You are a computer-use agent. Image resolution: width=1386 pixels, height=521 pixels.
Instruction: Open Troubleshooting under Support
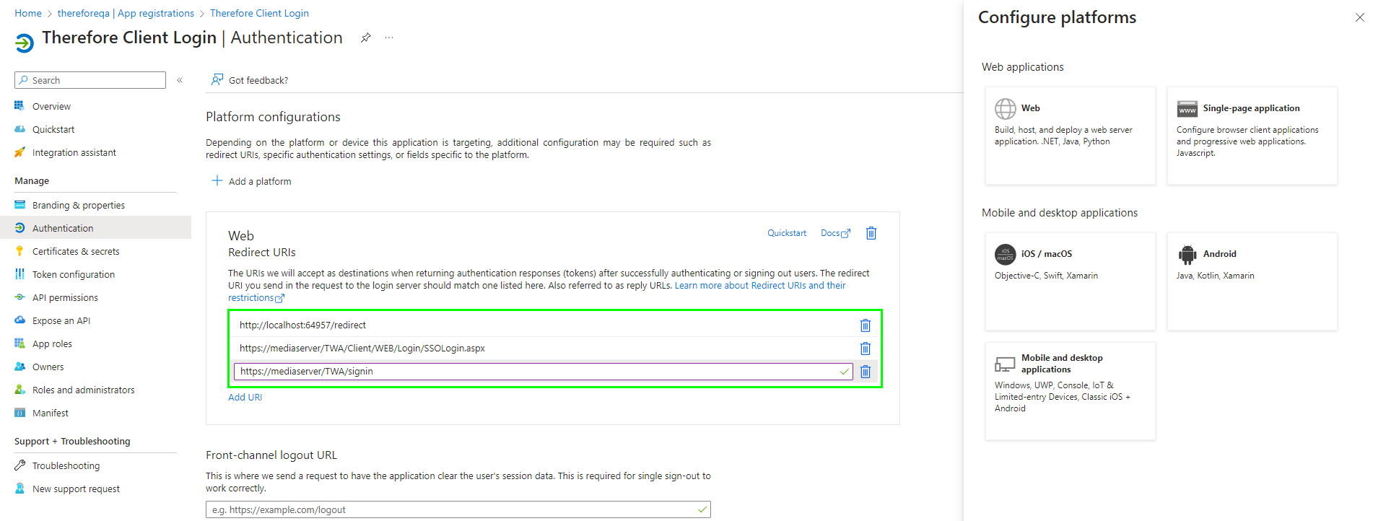point(66,465)
